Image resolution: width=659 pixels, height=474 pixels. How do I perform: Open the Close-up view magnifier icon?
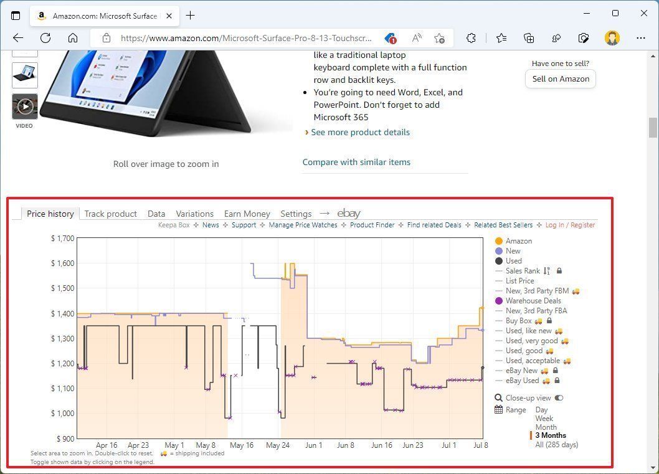[x=498, y=397]
